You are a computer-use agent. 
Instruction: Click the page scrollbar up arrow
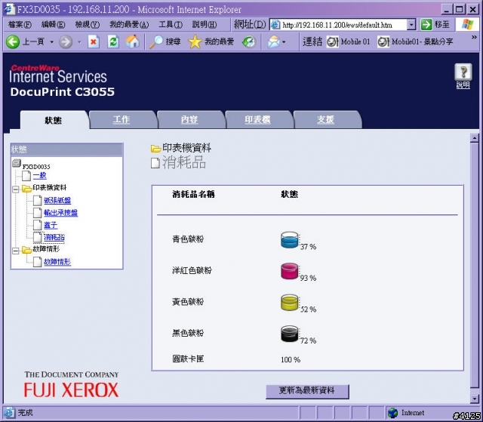(475, 138)
